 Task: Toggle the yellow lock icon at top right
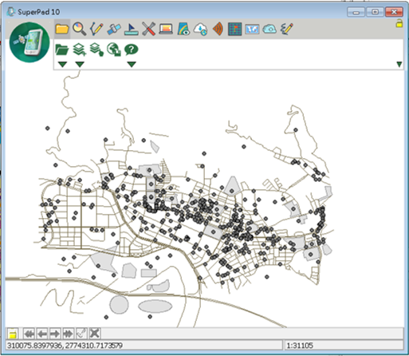399,23
